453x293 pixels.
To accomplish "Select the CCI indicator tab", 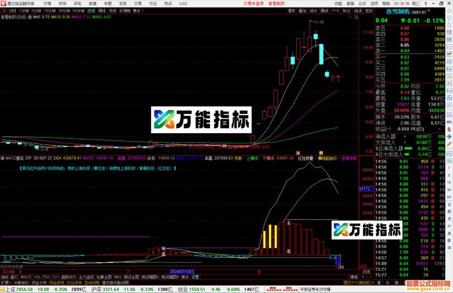I will [x=55, y=277].
